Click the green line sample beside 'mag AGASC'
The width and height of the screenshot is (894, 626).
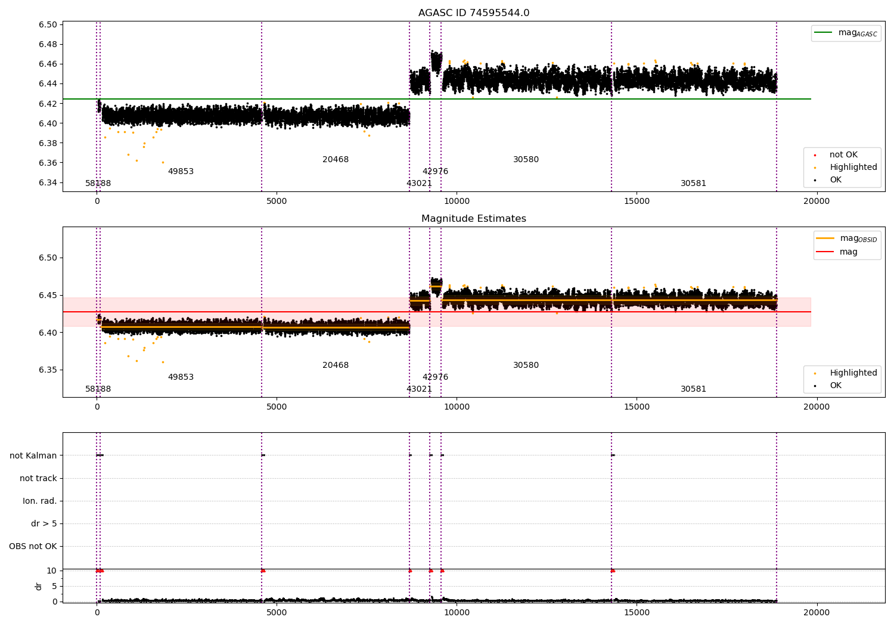coord(824,33)
